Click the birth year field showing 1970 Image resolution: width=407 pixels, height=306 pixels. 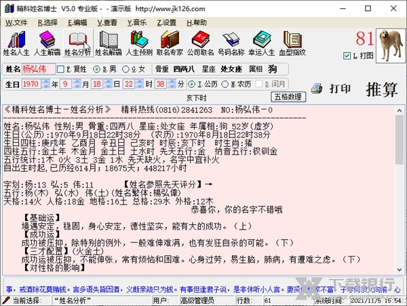pos(32,84)
